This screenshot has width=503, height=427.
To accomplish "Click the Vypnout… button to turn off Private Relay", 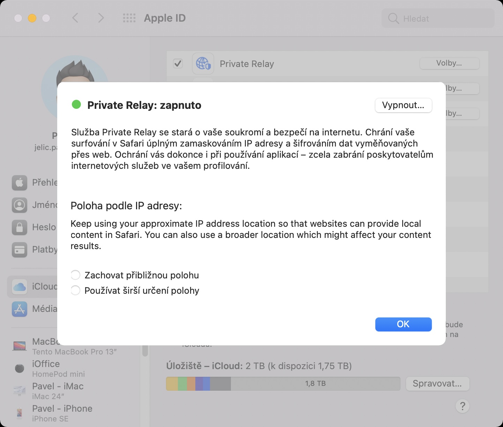I will point(403,105).
